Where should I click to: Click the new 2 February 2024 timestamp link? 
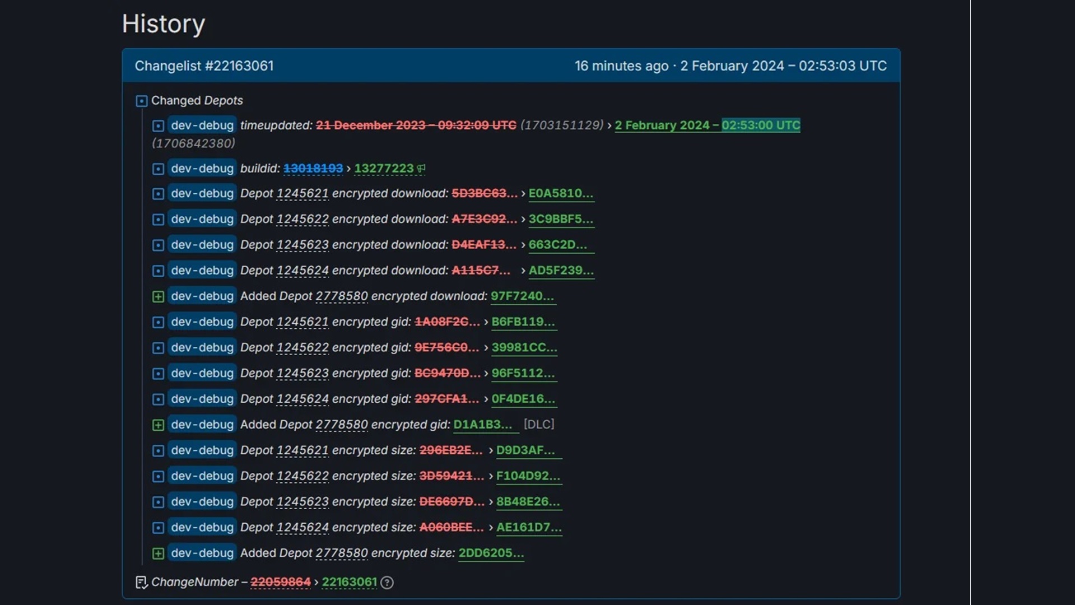pos(707,125)
